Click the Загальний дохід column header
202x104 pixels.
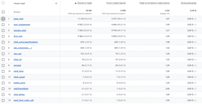click(x=189, y=3)
